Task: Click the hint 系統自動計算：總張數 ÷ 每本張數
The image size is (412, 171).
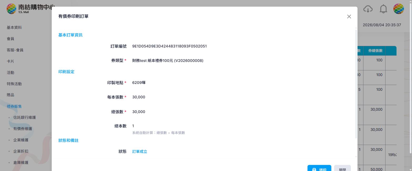Action: [x=158, y=133]
